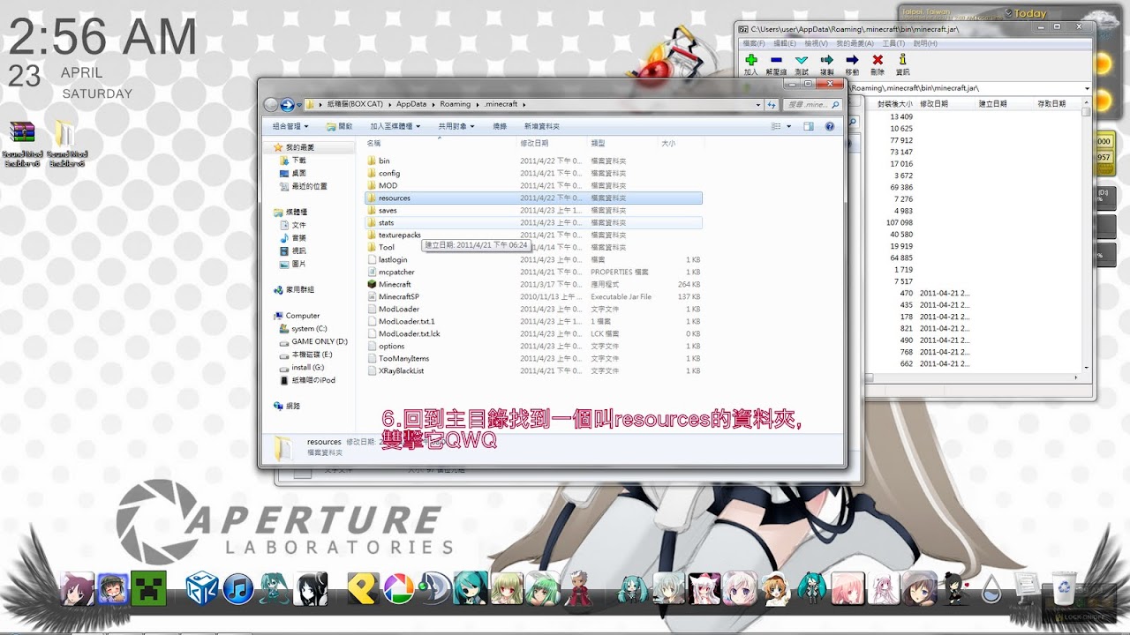Viewport: 1130px width, 635px height.
Task: Click the iTunes music note dock icon
Action: [238, 589]
